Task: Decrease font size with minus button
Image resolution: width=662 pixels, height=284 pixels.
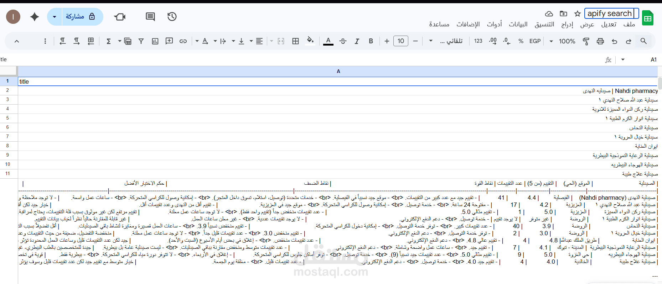Action: click(415, 41)
